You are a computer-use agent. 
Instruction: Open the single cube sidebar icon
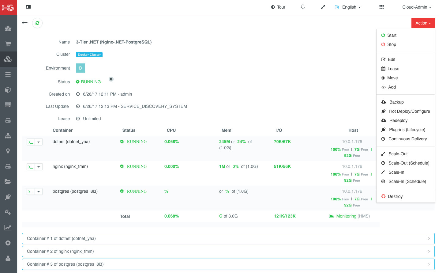pyautogui.click(x=8, y=90)
